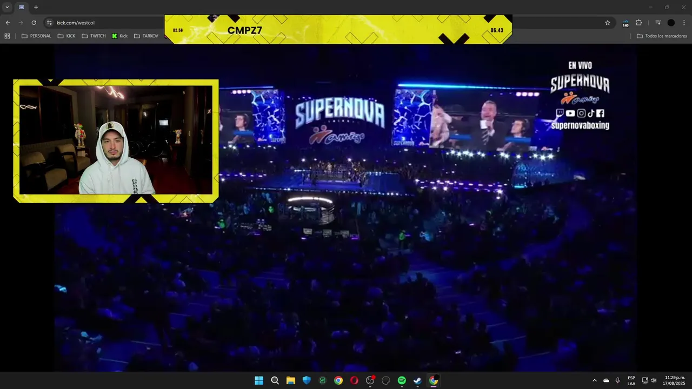Open the OneDrive cloud tray icon
Screen dimensions: 692x389
point(606,380)
